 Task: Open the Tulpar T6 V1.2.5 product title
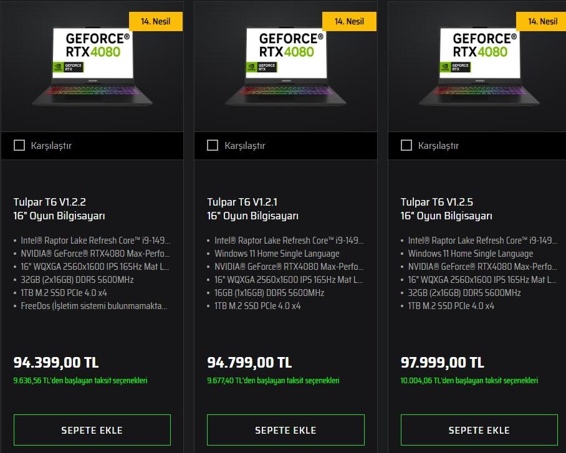tap(446, 209)
